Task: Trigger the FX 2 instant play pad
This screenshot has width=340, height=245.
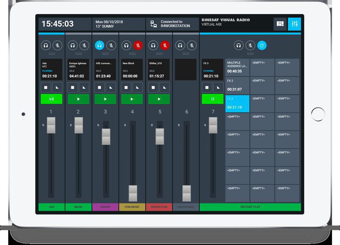Action: coord(237,85)
